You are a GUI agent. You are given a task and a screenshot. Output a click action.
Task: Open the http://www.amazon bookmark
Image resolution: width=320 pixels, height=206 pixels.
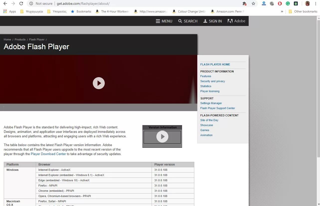[x=151, y=11]
